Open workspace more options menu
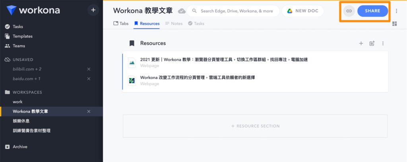The height and width of the screenshot is (162, 407). point(396,11)
